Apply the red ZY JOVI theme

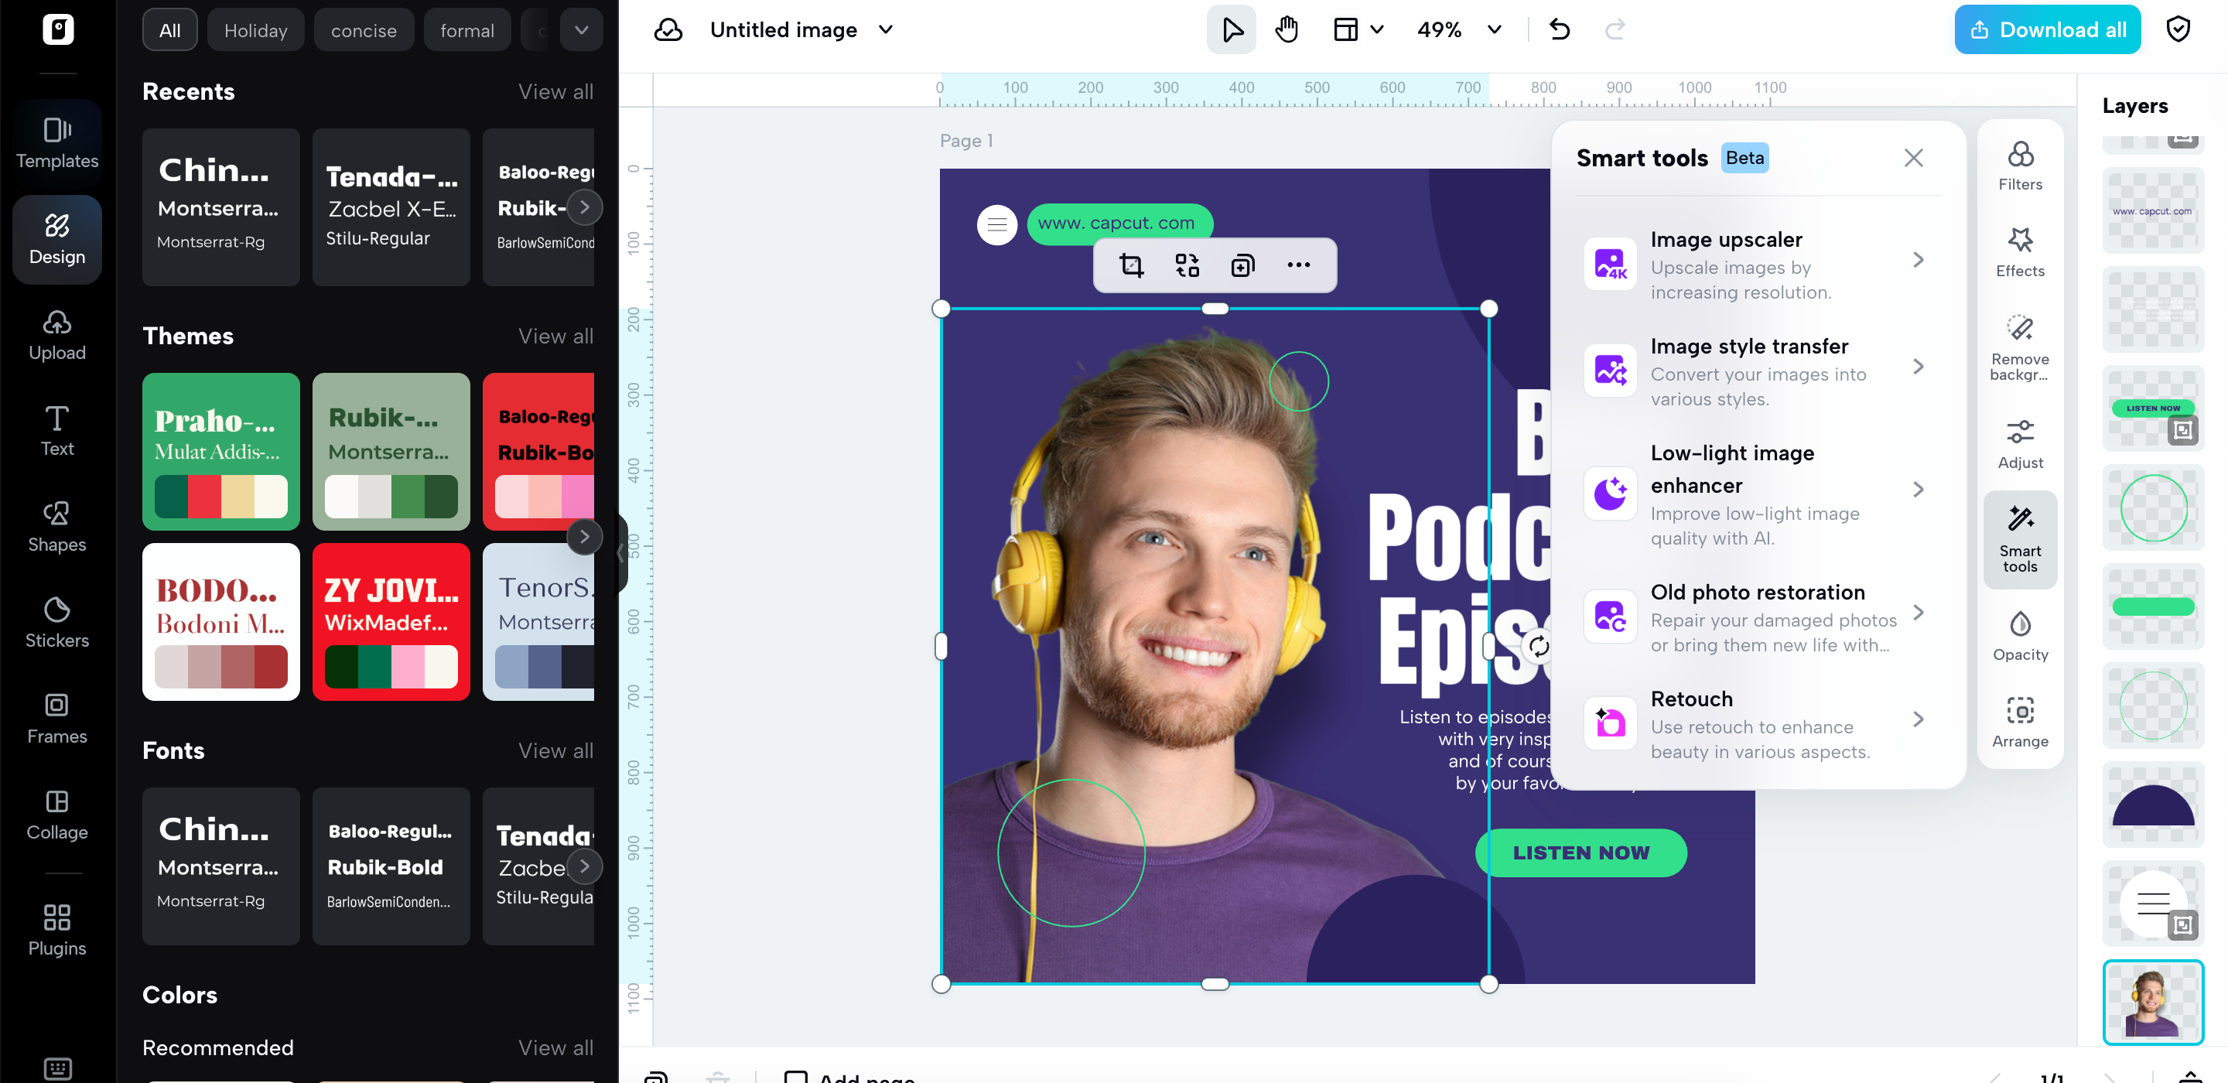pos(391,621)
